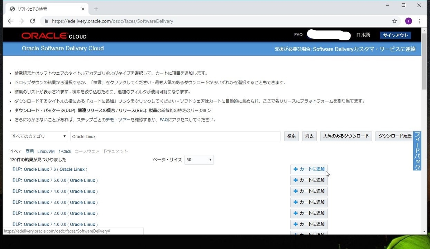This screenshot has width=430, height=249.
Task: Open the フィードバック feedback panel
Action: (x=417, y=151)
